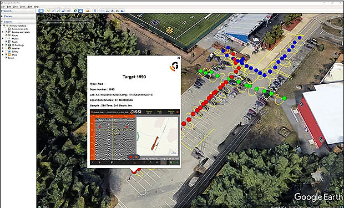Click the Save Image toolbar icon
The width and height of the screenshot is (344, 208).
point(112,11)
